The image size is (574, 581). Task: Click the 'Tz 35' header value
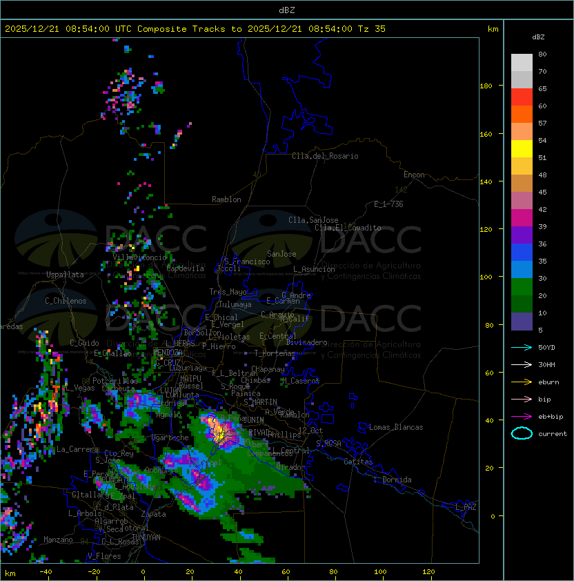[x=372, y=29]
